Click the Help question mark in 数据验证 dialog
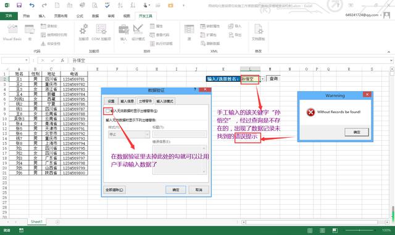This screenshot has width=395, height=235. (x=195, y=89)
